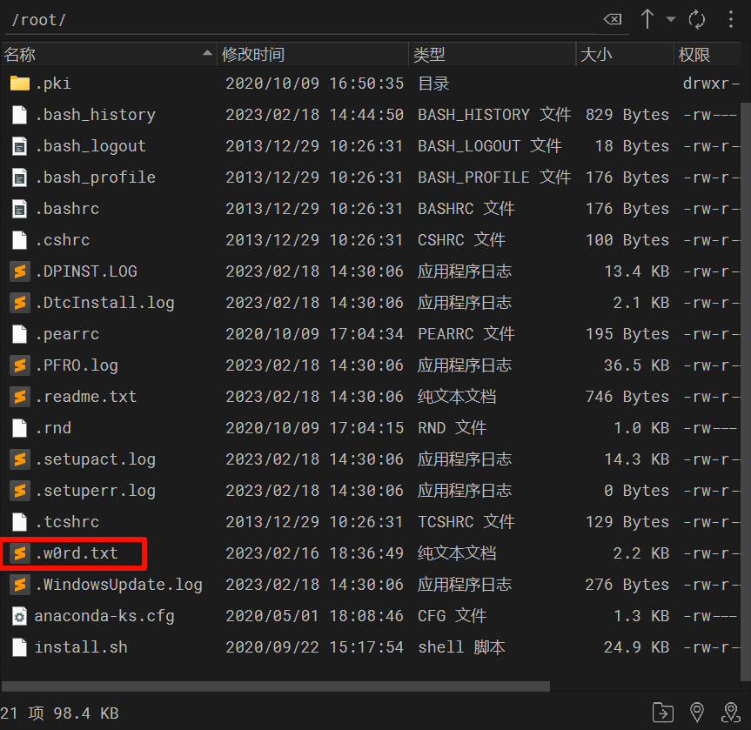This screenshot has height=730, width=751.
Task: Click the 2023/02/16 18:36:49 modified time
Action: click(315, 553)
